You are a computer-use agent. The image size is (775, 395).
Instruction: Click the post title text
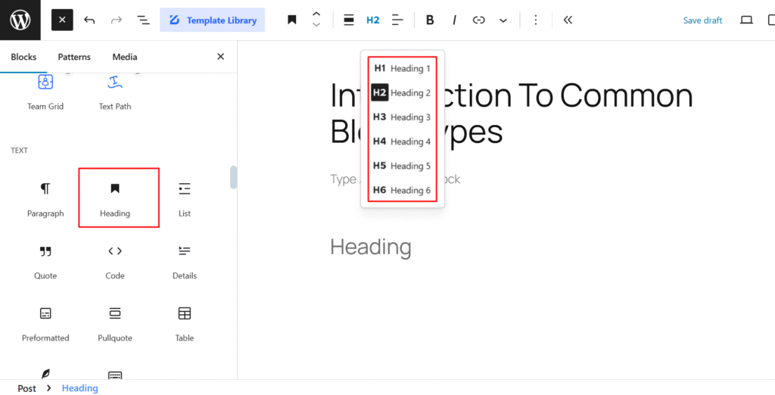[x=512, y=114]
